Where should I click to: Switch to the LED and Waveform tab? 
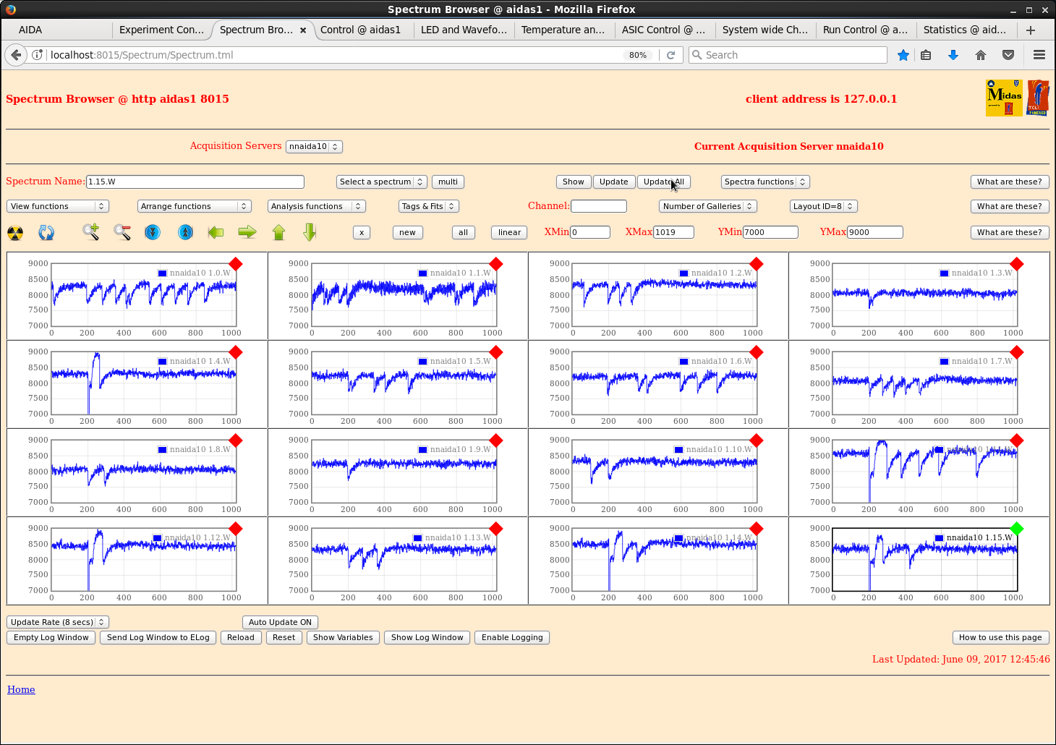(x=464, y=30)
